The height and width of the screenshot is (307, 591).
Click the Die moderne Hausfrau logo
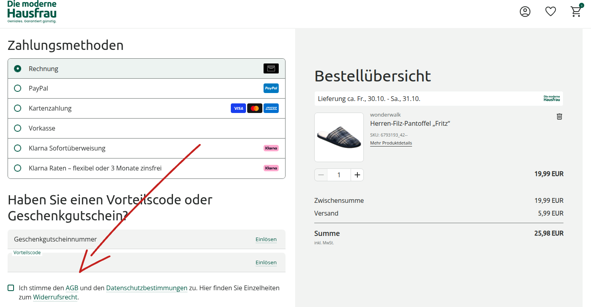click(x=32, y=12)
